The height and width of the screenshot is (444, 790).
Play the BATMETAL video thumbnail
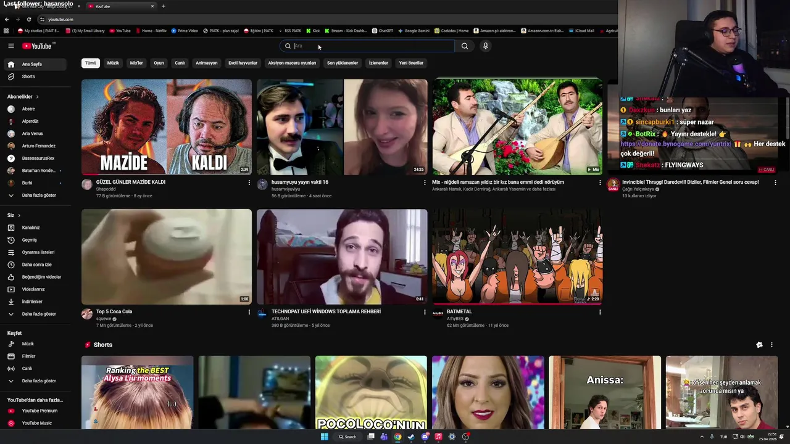click(517, 257)
